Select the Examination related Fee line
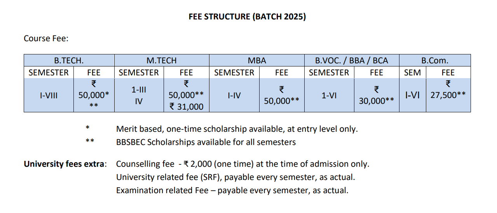Screen dimensions: 497x213 [232, 190]
